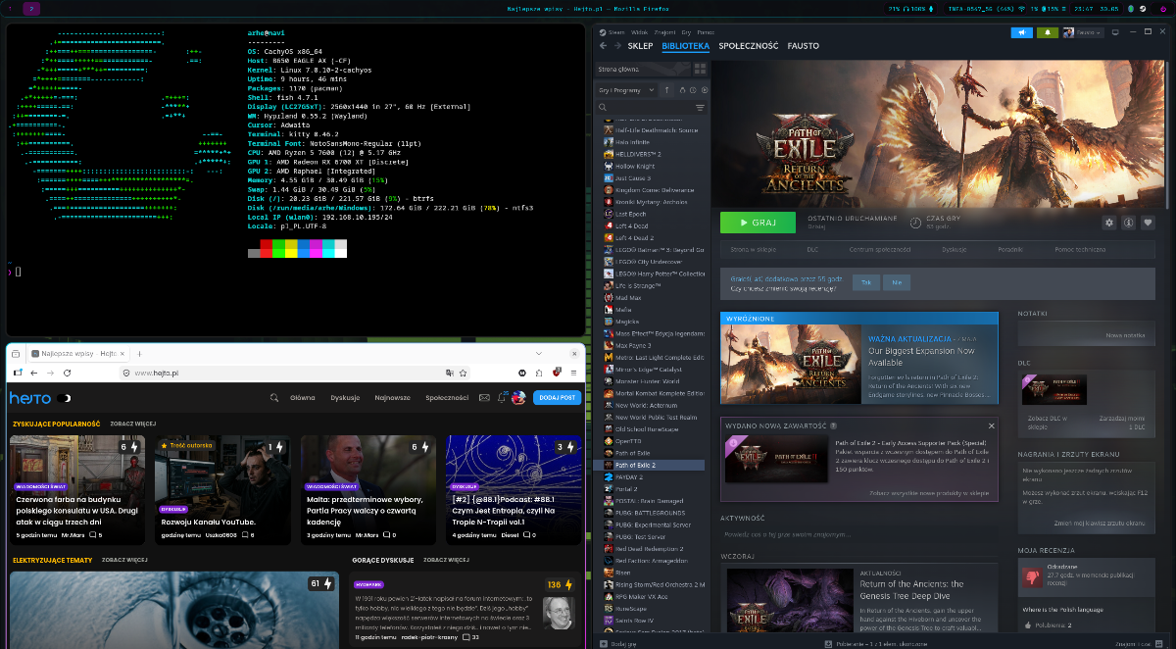
Task: Open Path of Exile 2 settings gear
Action: [1109, 223]
